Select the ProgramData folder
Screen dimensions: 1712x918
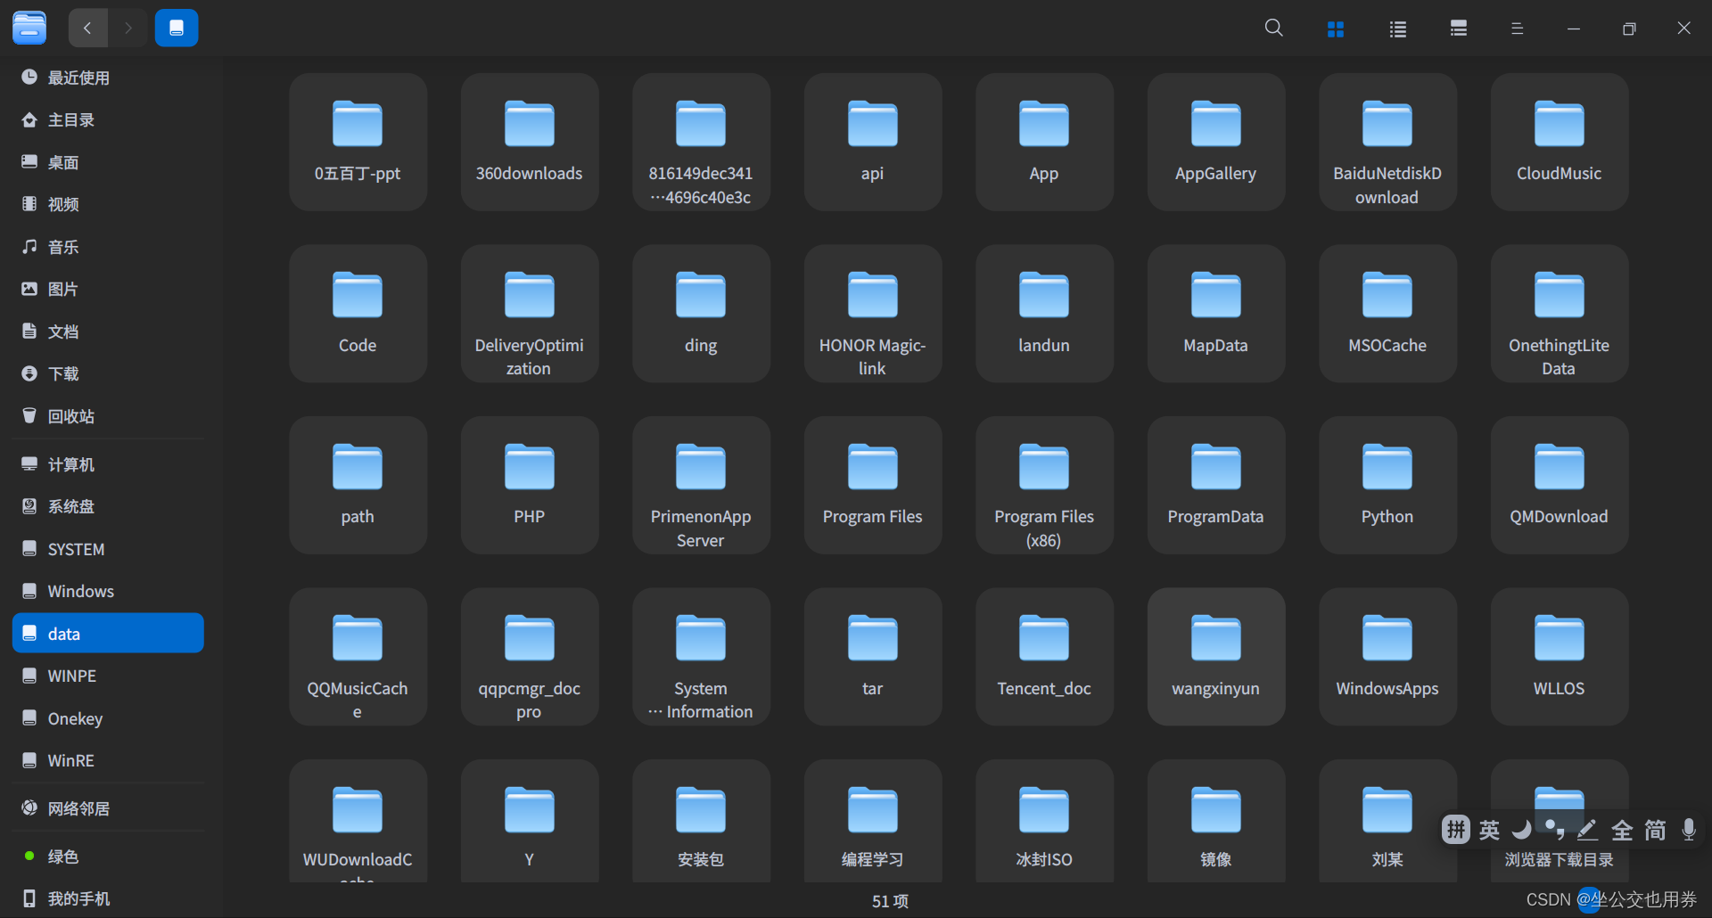coord(1216,485)
